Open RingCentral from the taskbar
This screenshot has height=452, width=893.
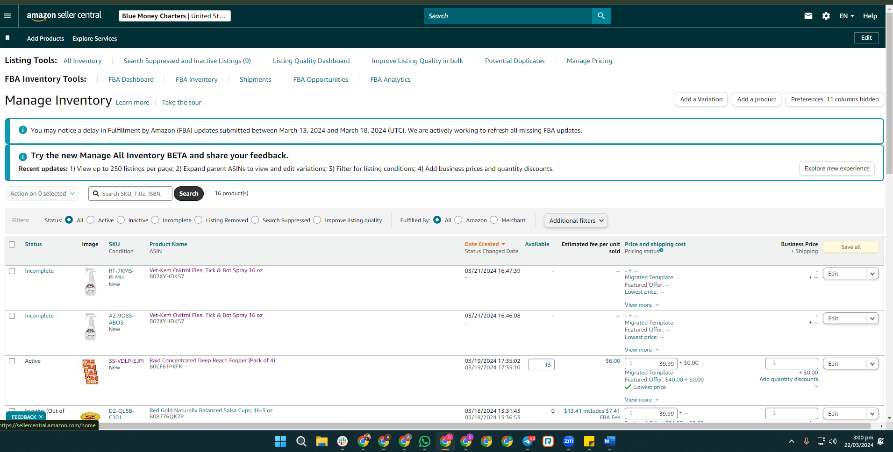click(548, 441)
